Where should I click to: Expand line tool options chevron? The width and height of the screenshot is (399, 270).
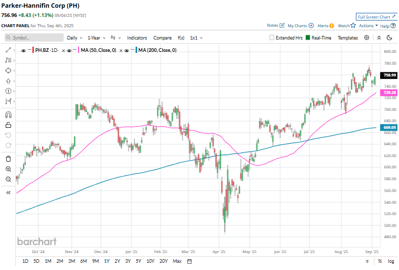click(14, 50)
